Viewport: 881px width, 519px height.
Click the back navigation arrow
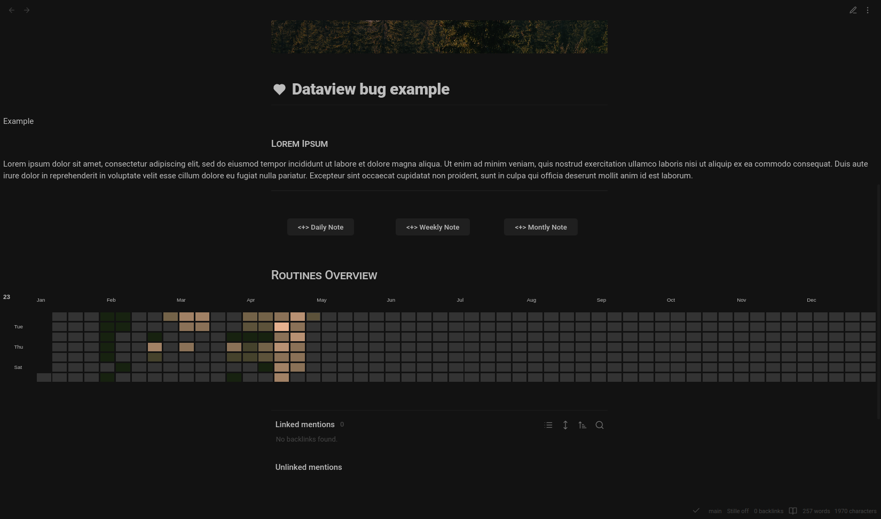[12, 10]
